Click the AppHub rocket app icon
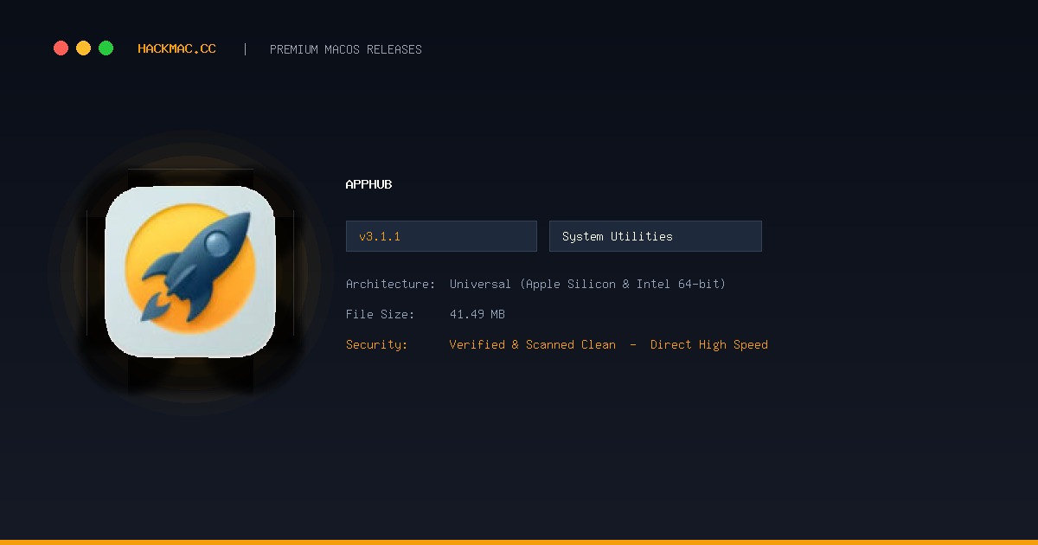The width and height of the screenshot is (1038, 545). [x=190, y=272]
